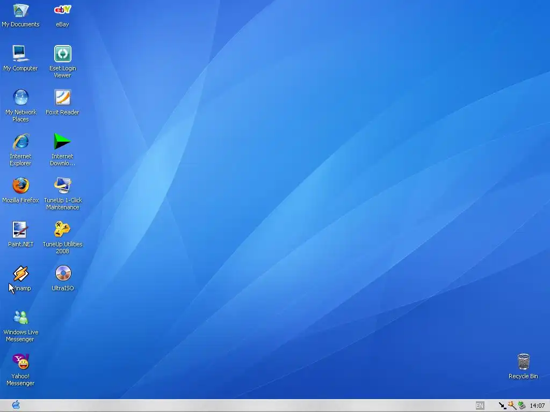Screen dimensions: 550x412
Task: Click the Internet Explorer desktop icon
Action: click(21, 142)
